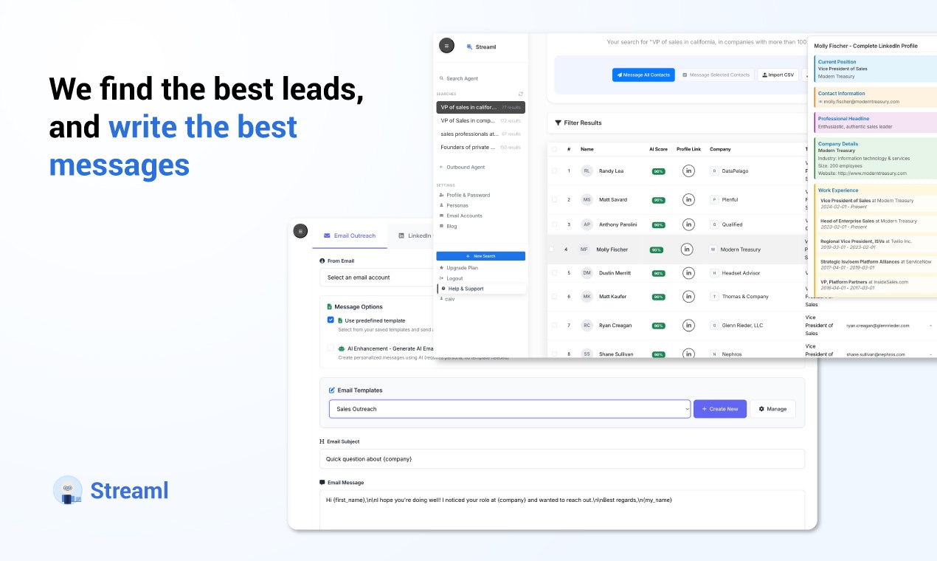Click the DataPelago company badge icon
The height and width of the screenshot is (561, 937).
pyautogui.click(x=714, y=171)
